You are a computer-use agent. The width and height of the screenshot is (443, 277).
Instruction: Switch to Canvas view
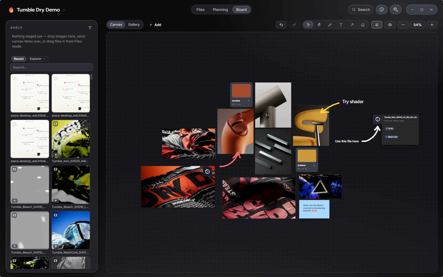pyautogui.click(x=116, y=25)
